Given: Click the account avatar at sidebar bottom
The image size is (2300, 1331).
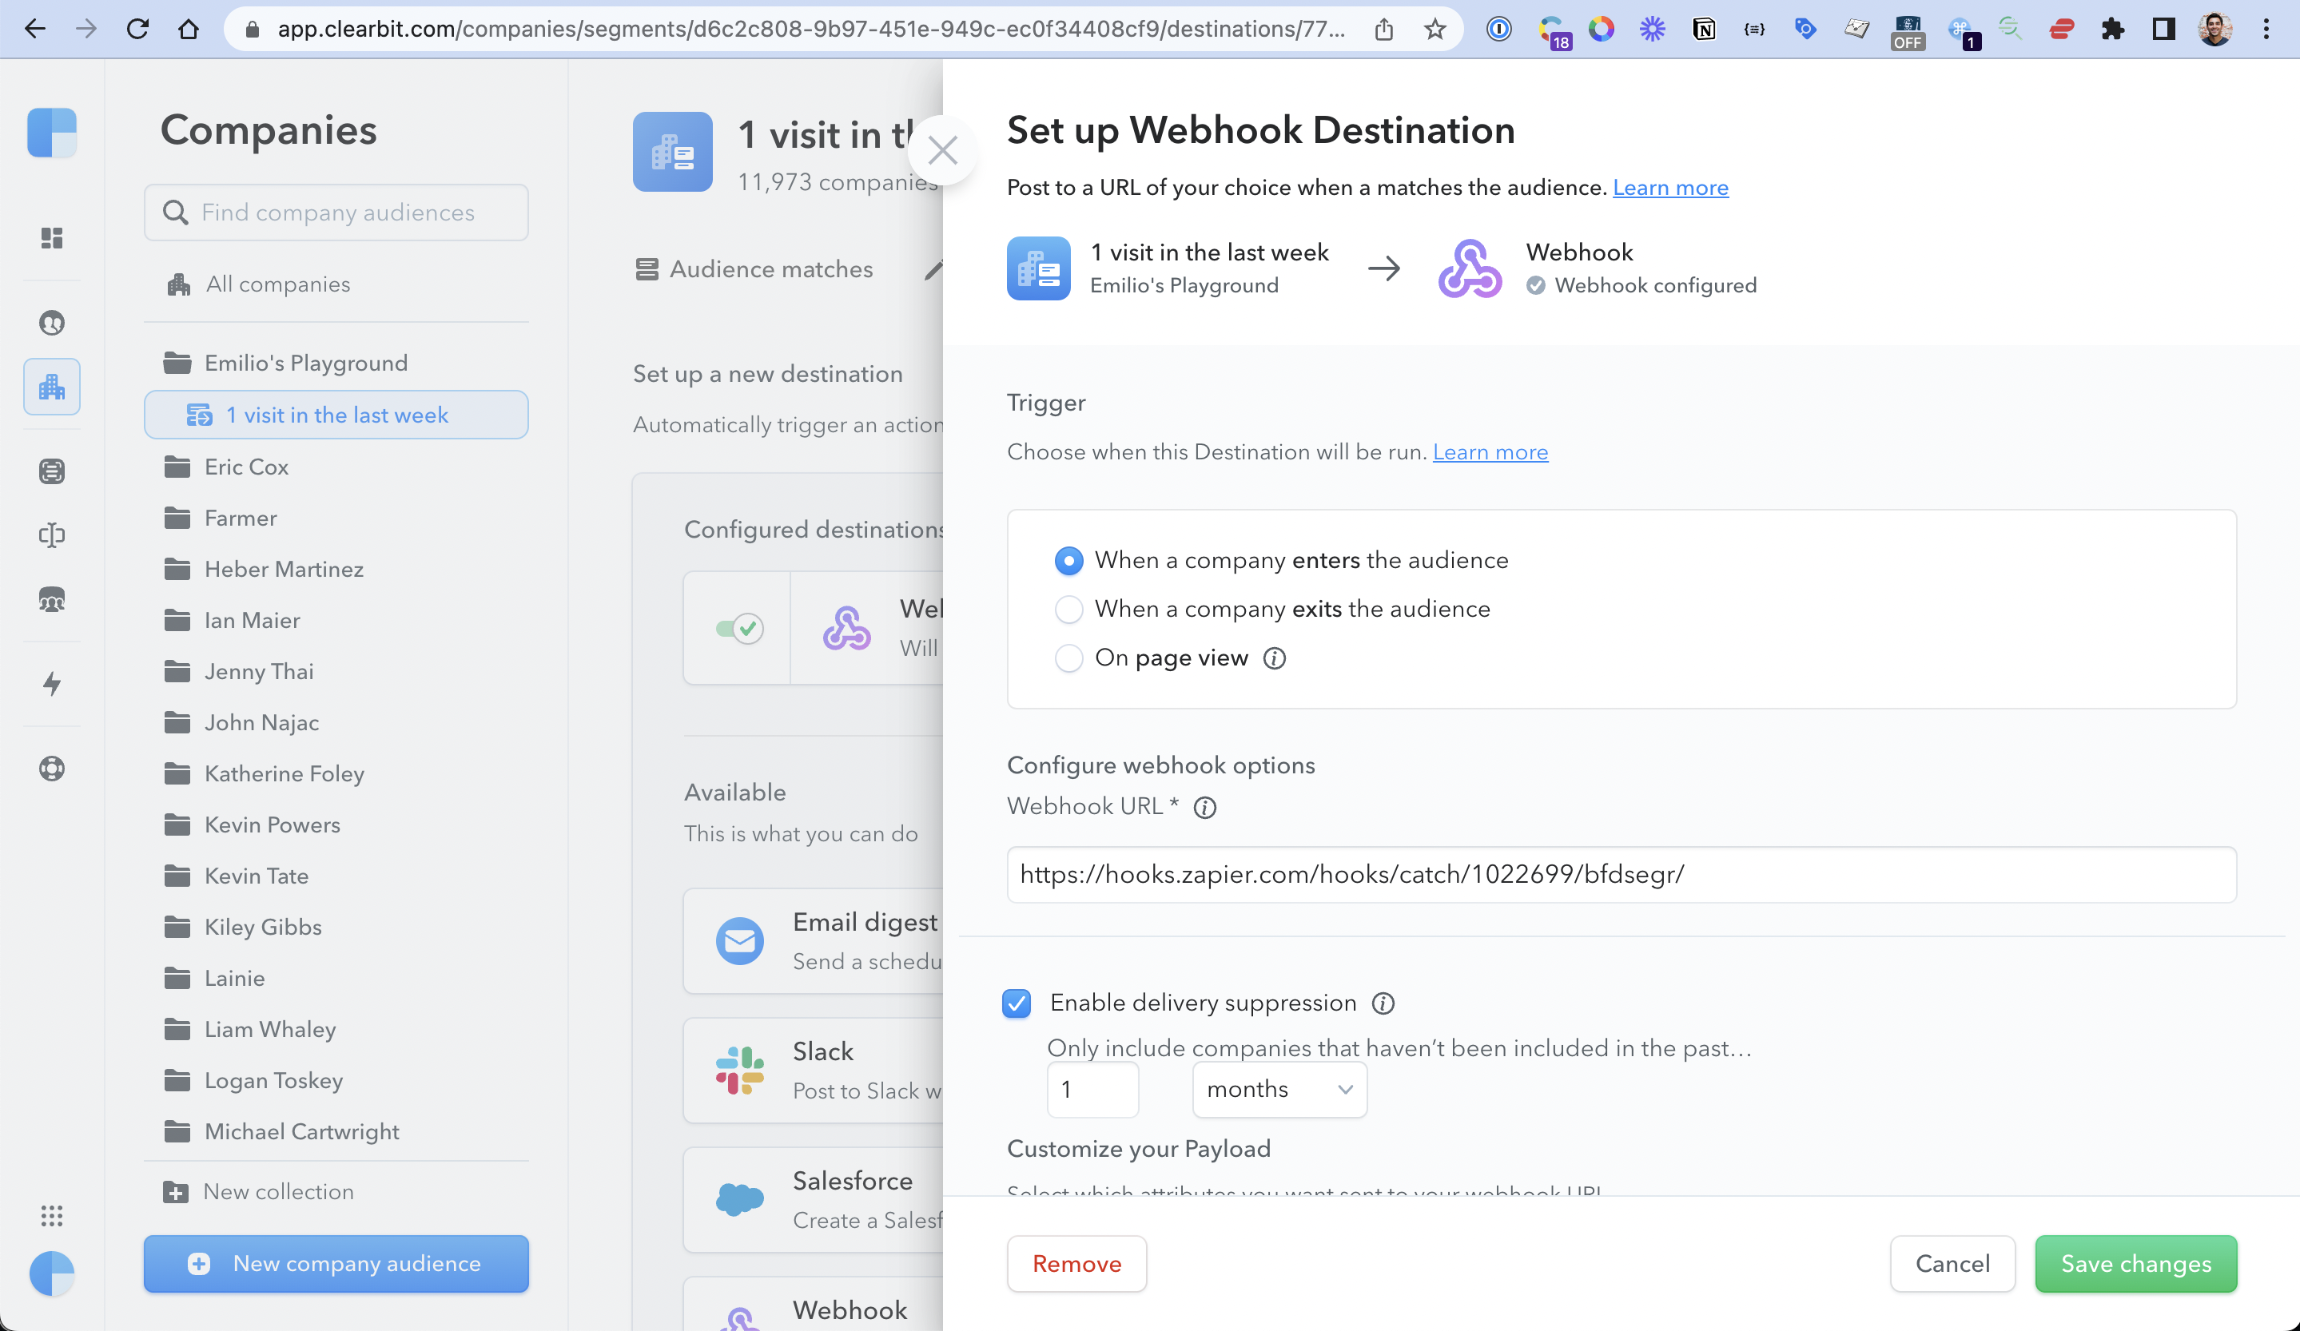Looking at the screenshot, I should tap(52, 1273).
